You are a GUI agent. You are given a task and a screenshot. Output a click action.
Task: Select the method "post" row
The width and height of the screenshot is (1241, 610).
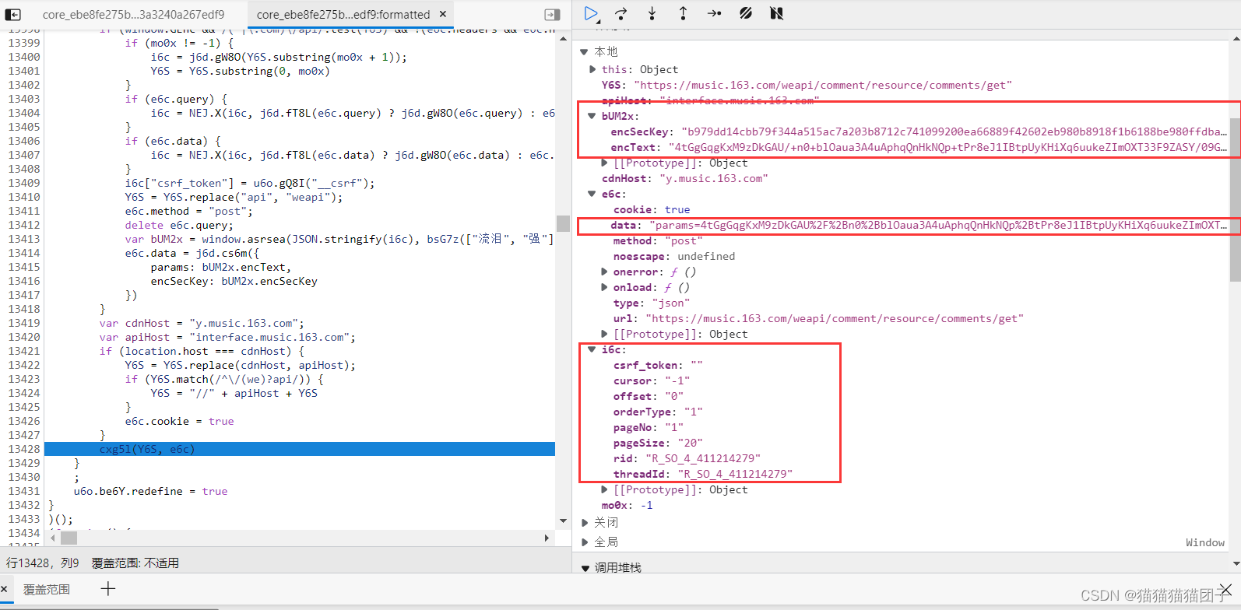[x=658, y=240]
